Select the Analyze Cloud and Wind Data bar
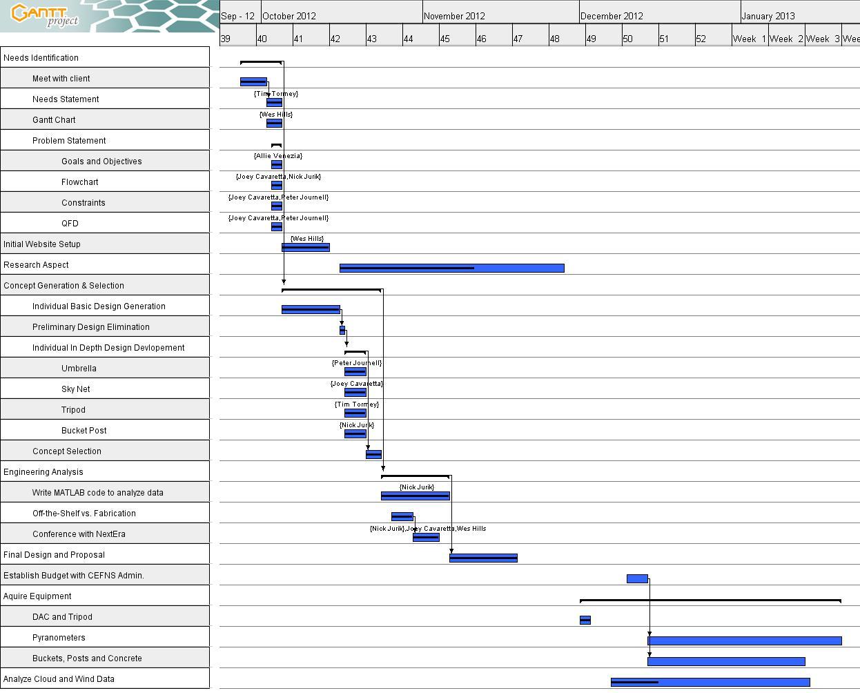Viewport: 860px width, 693px height. tap(710, 682)
